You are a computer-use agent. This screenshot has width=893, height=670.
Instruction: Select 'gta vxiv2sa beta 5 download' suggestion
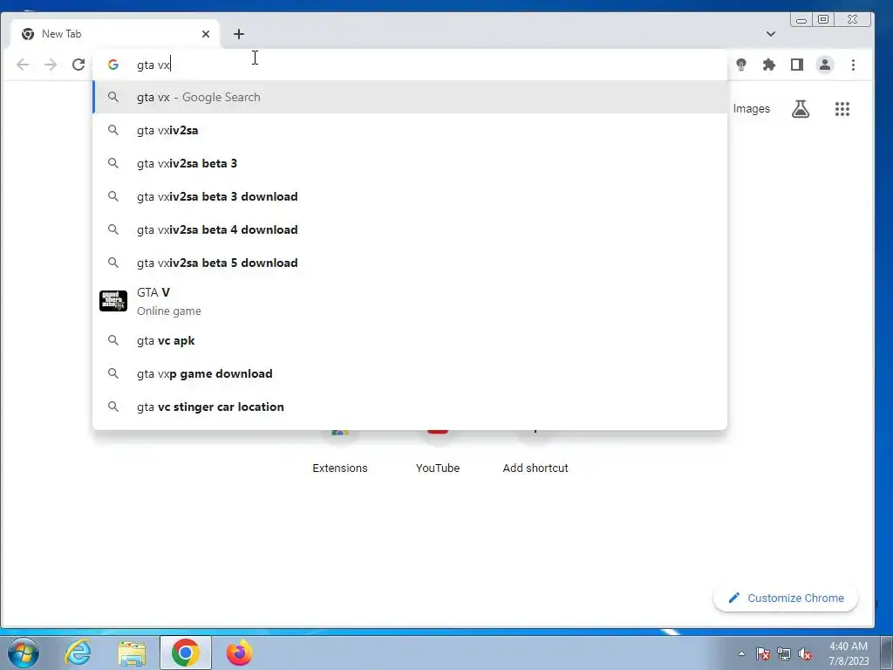[x=410, y=263]
